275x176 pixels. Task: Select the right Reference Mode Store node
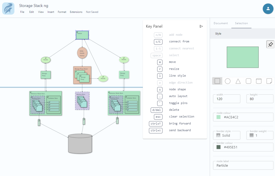pos(124,103)
